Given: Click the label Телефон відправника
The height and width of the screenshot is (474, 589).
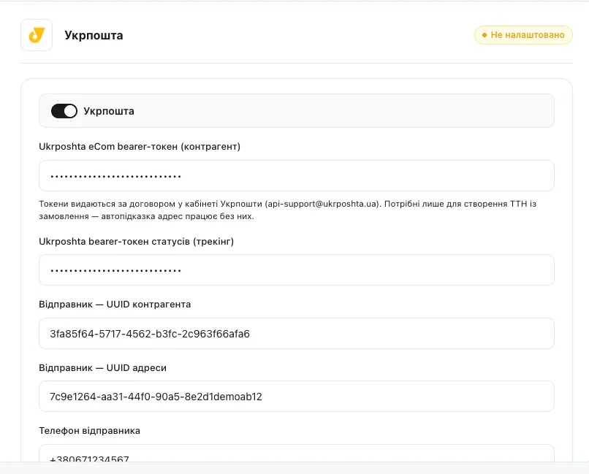Looking at the screenshot, I should pos(89,430).
